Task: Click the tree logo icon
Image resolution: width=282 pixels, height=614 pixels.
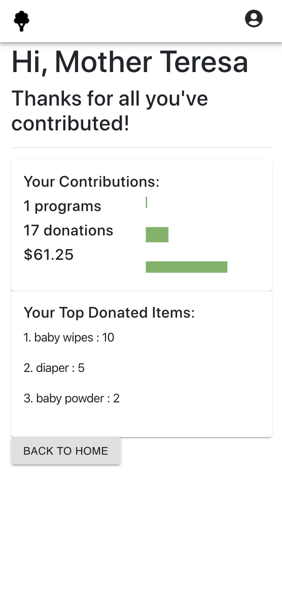Action: (21, 21)
